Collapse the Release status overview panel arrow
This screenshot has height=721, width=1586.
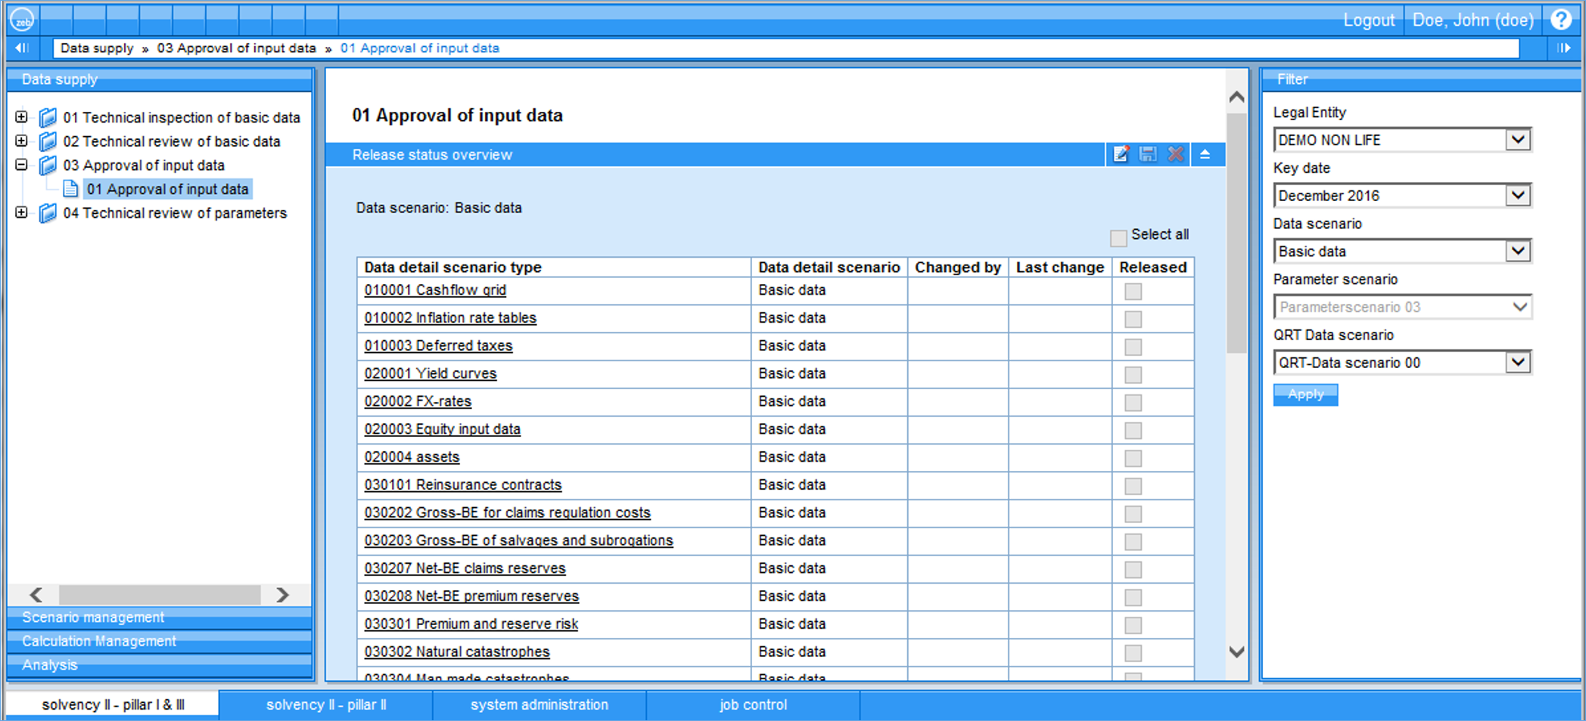tap(1205, 154)
